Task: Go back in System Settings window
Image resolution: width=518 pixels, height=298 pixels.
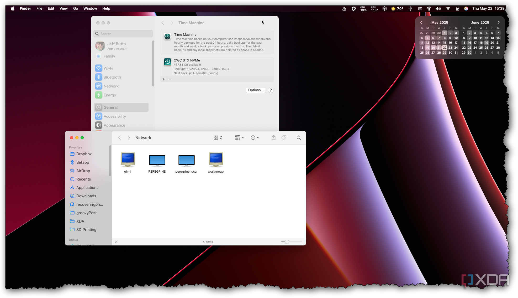Action: point(163,23)
